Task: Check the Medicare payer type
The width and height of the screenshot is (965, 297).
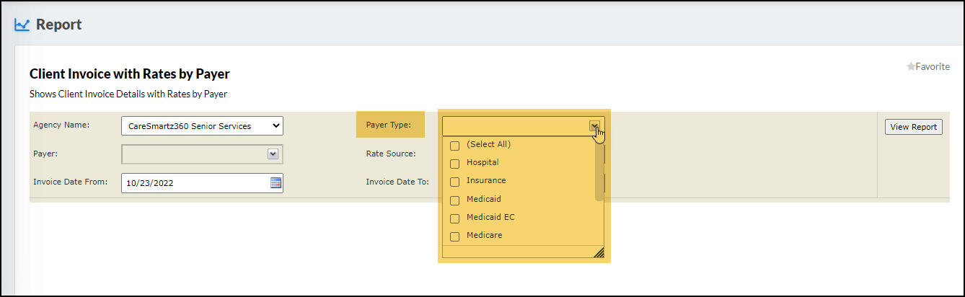Action: [x=454, y=236]
